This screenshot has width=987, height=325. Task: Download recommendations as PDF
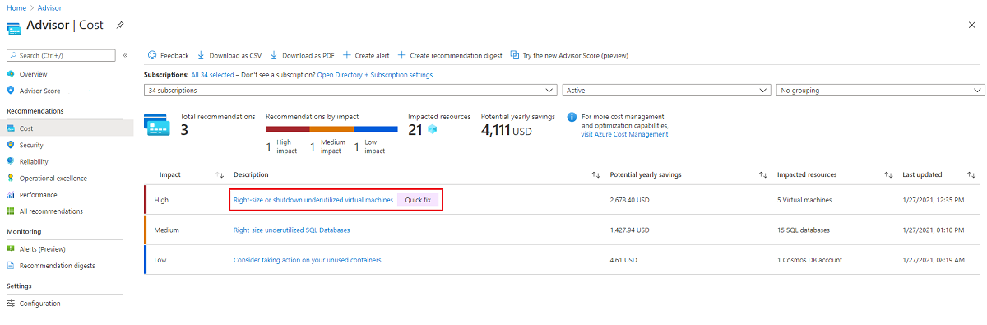tap(302, 55)
